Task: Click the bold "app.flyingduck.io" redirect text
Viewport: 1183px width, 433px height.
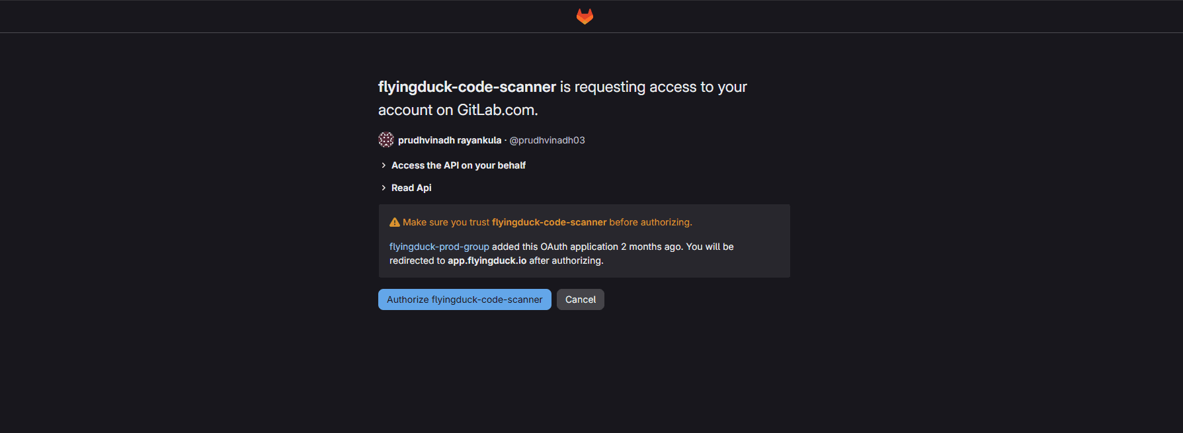Action: [x=487, y=260]
